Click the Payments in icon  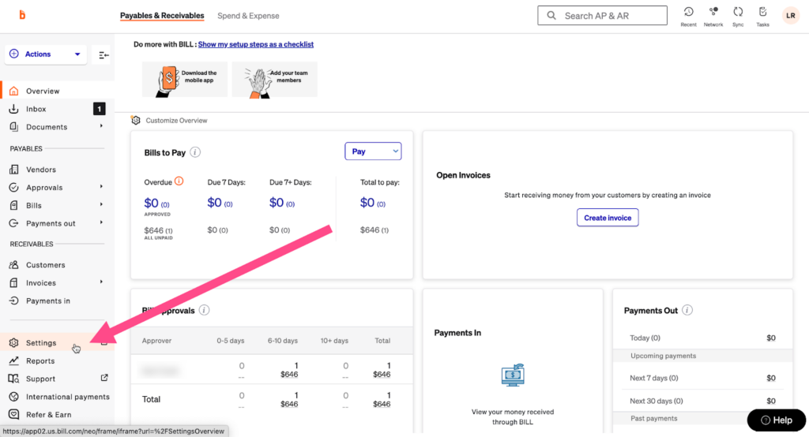pyautogui.click(x=14, y=301)
